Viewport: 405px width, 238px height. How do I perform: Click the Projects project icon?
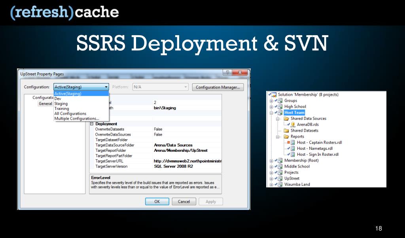[280, 172]
